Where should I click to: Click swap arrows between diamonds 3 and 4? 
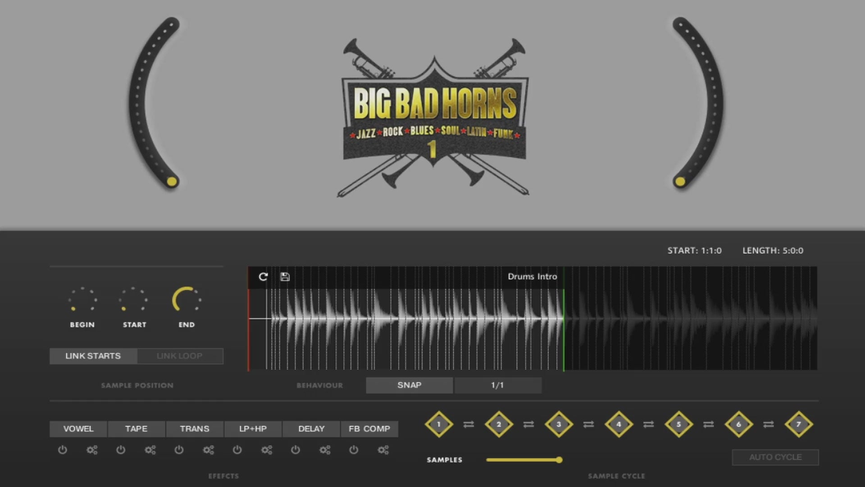click(588, 424)
